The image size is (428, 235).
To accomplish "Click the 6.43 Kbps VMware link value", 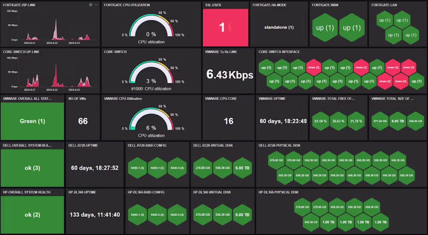I will [x=230, y=74].
